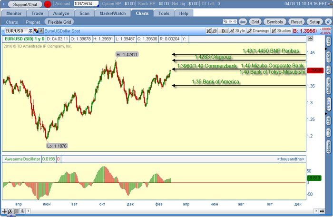The height and width of the screenshot is (217, 333).
Task: Open the Chart side panel tab
Action: [x=328, y=104]
